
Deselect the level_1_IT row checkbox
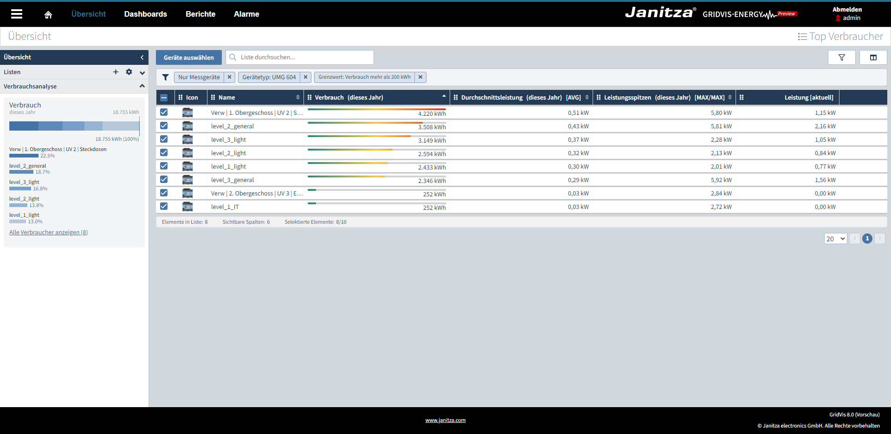pos(164,206)
